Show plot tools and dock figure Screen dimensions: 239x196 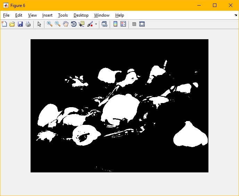142,24
